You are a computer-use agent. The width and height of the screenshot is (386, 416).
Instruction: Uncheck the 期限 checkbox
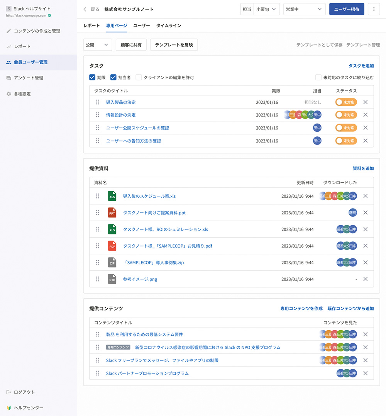(92, 77)
